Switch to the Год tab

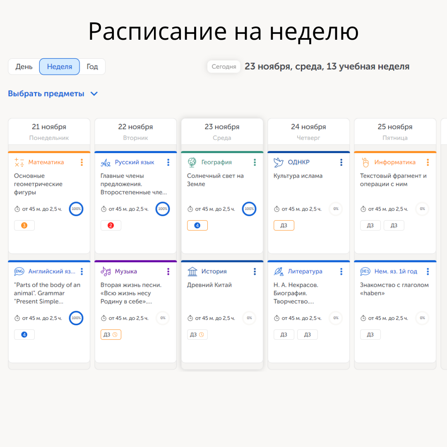(x=92, y=66)
